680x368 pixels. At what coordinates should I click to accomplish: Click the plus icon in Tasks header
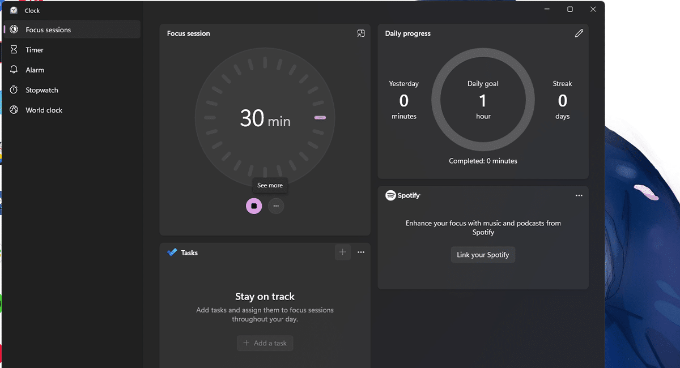point(342,253)
